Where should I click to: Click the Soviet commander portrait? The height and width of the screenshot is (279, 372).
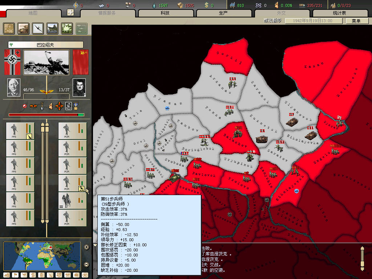pos(79,88)
